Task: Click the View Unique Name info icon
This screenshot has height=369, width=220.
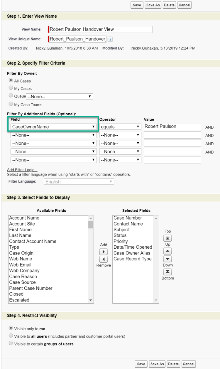Action: coord(110,39)
